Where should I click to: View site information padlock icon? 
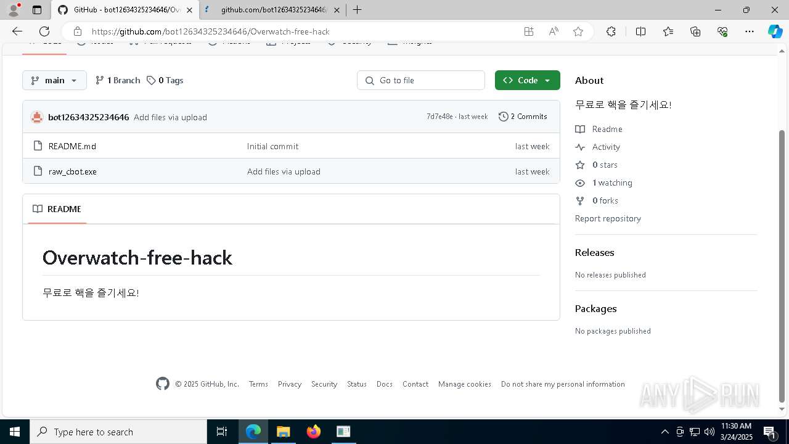pyautogui.click(x=78, y=31)
